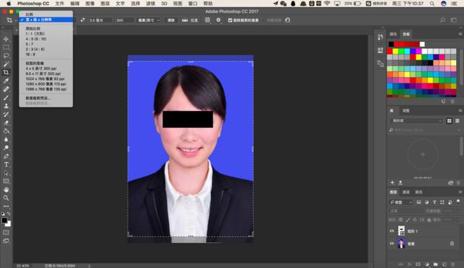
Task: Select the Type tool
Action: click(x=6, y=164)
